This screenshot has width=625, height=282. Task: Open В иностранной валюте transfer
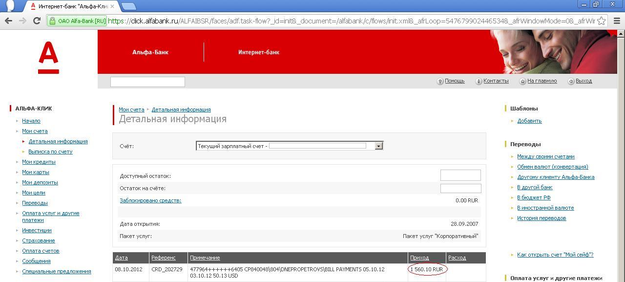545,208
